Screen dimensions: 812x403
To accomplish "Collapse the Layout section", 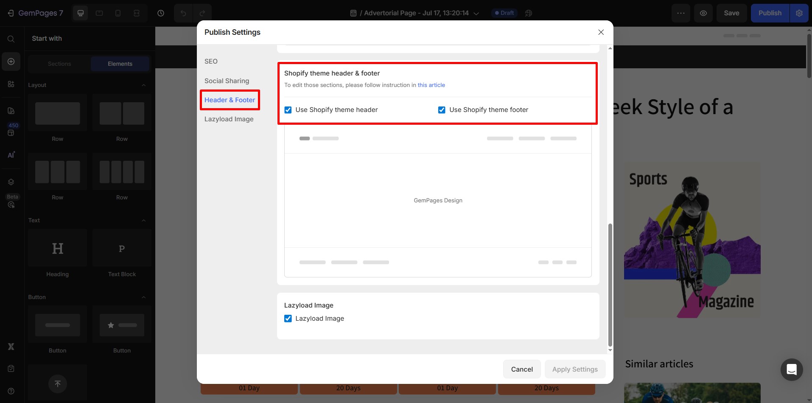I will [x=144, y=85].
